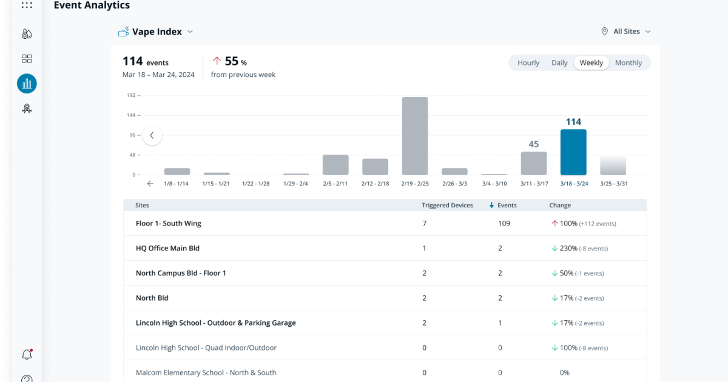728x382 pixels.
Task: Click the 50% (-1 events) change value
Action: pos(578,273)
